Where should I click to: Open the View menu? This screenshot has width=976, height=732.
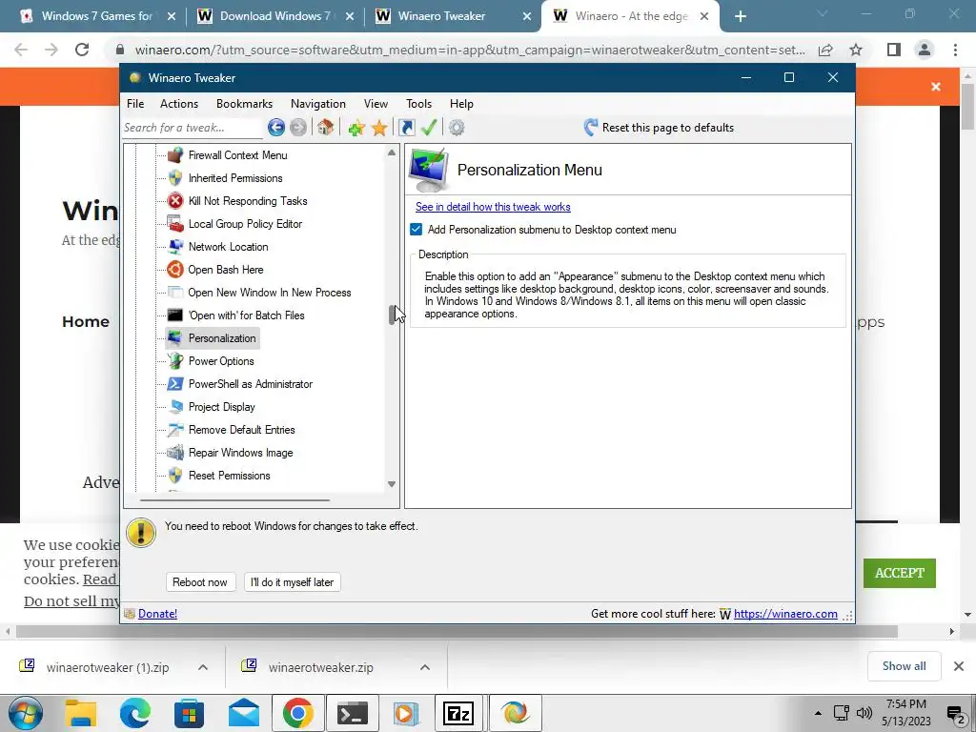(376, 104)
